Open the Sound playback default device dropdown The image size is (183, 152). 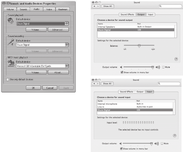point(67,23)
